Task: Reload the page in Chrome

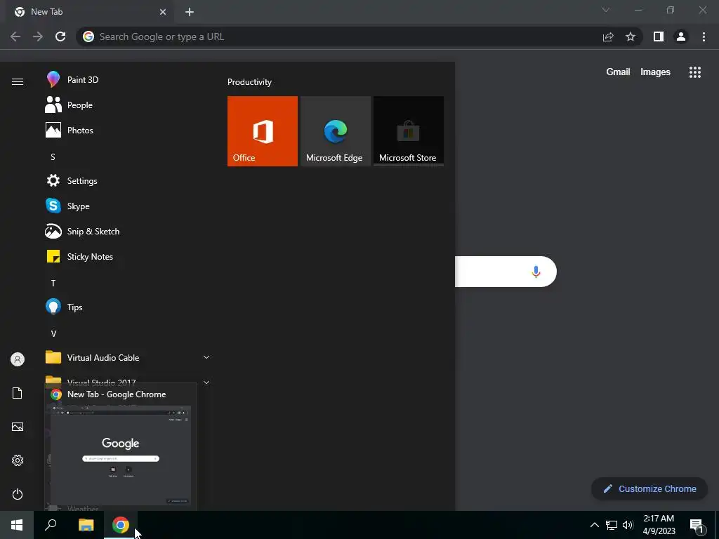Action: click(x=60, y=36)
